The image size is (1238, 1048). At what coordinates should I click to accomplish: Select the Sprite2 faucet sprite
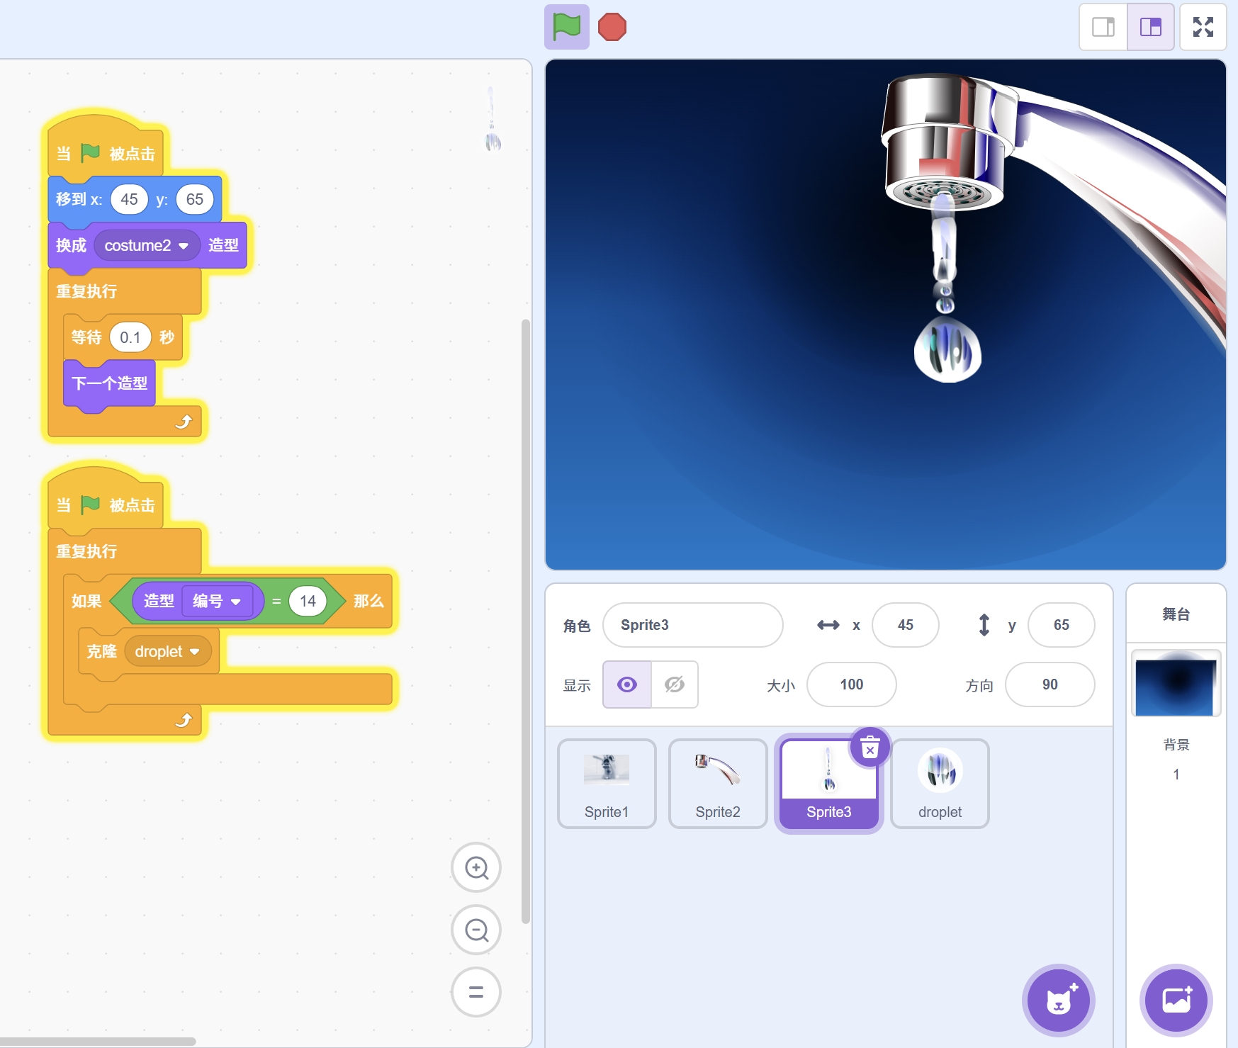tap(717, 783)
